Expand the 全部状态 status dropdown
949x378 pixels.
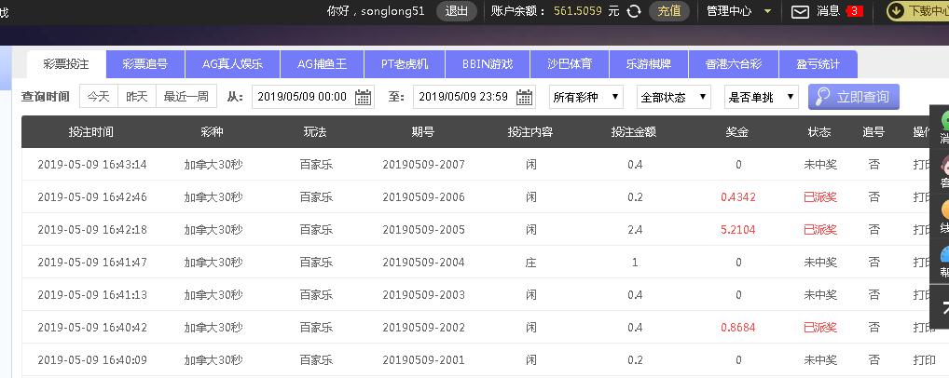[x=673, y=97]
